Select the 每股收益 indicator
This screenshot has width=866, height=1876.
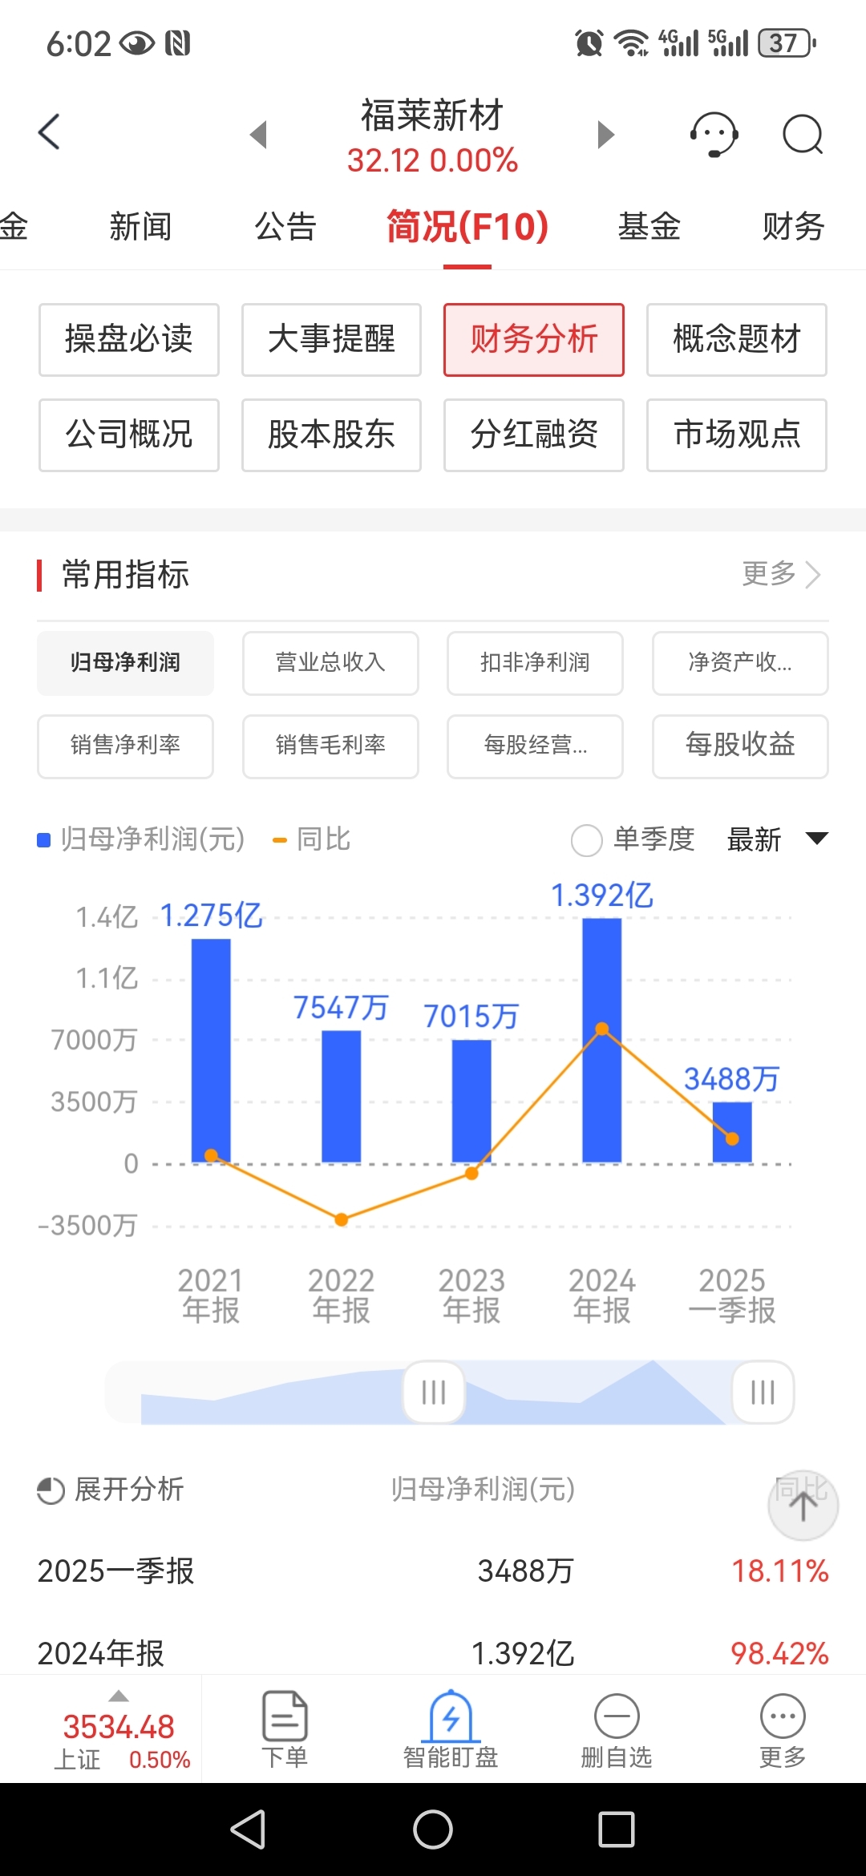pyautogui.click(x=740, y=746)
